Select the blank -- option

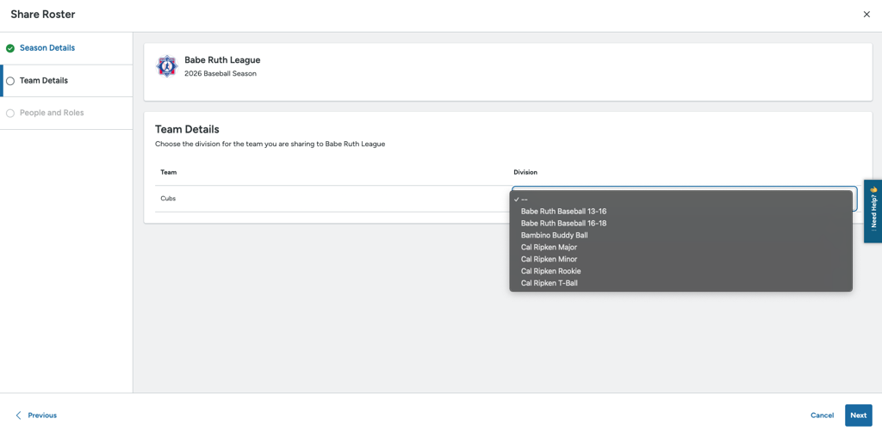(680, 200)
